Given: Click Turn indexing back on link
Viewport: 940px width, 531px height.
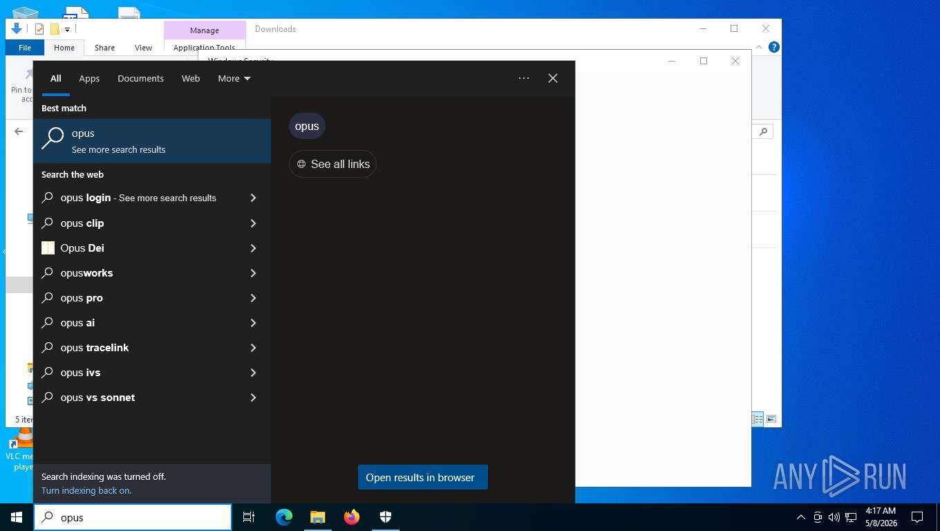Looking at the screenshot, I should (86, 490).
